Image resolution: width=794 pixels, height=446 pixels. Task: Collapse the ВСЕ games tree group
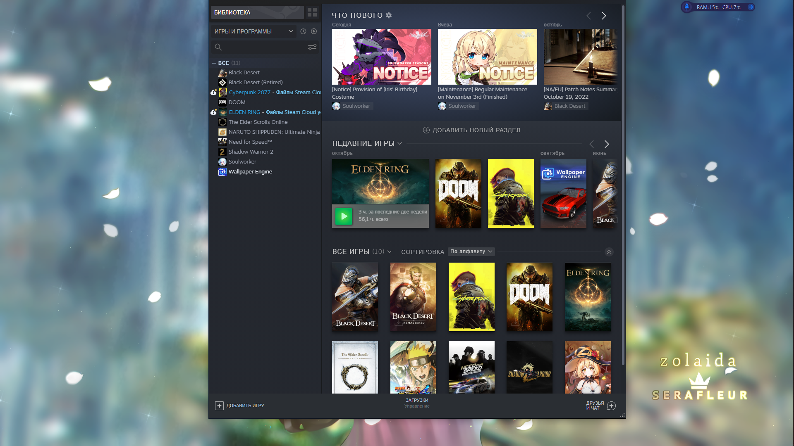pyautogui.click(x=214, y=63)
